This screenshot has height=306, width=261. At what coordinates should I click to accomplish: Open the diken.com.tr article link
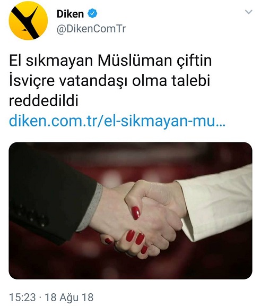coord(117,121)
